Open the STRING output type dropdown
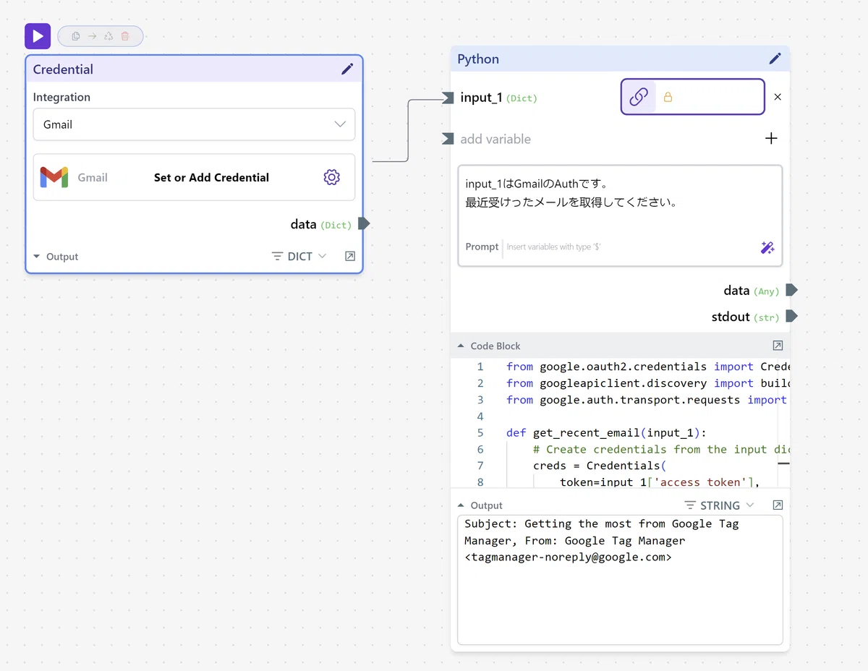 [x=719, y=505]
